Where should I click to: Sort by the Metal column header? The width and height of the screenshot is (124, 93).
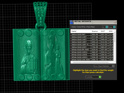tap(81, 31)
